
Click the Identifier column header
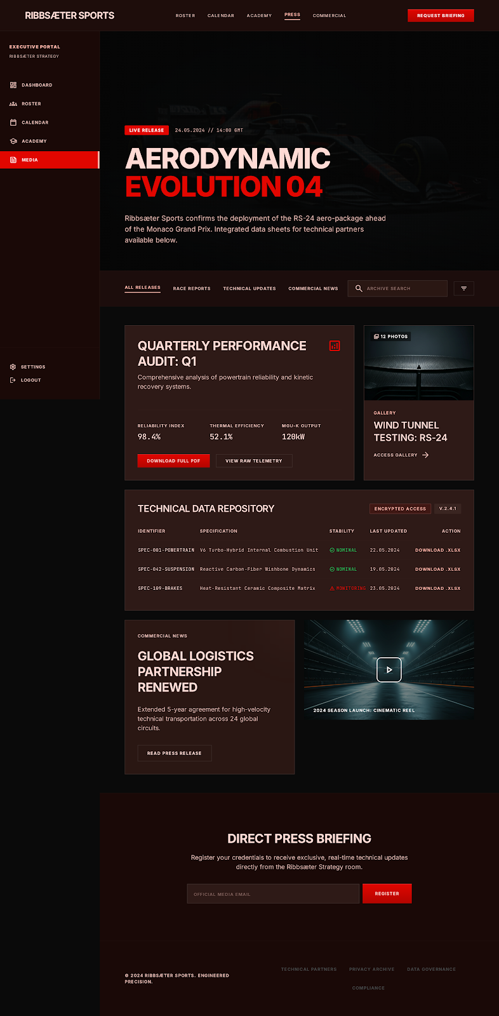(151, 531)
